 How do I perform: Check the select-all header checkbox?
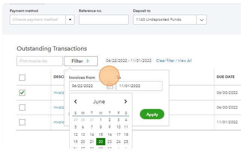[22, 78]
